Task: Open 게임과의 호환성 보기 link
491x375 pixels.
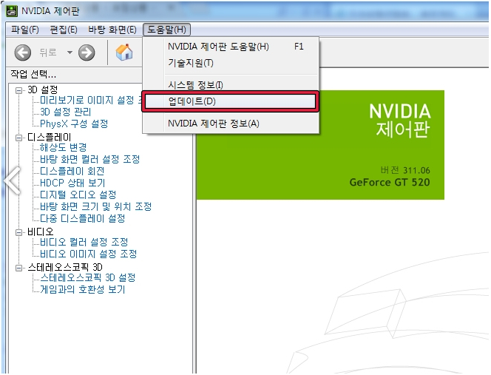Action: tap(82, 289)
